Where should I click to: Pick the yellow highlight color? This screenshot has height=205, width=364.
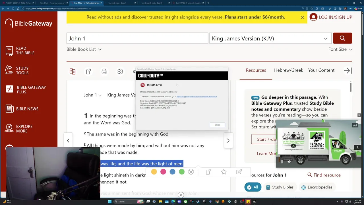pyautogui.click(x=154, y=172)
